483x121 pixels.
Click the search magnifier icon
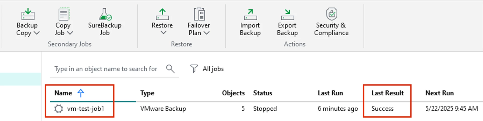click(170, 69)
